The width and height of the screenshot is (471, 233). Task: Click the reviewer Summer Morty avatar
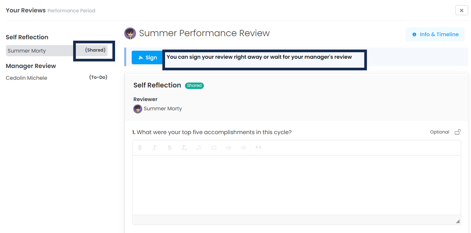pos(138,109)
